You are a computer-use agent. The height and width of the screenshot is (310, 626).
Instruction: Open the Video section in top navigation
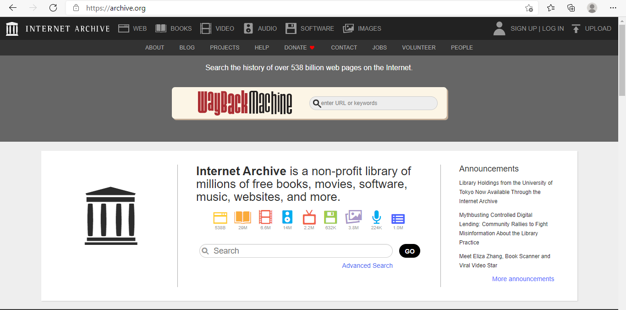(217, 28)
